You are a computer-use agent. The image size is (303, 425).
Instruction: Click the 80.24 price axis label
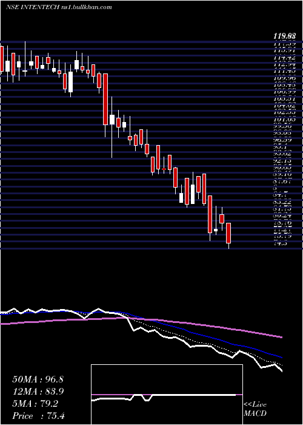(284, 216)
